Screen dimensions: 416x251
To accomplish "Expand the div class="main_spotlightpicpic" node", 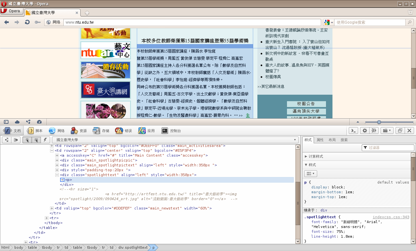I will coord(57,160).
